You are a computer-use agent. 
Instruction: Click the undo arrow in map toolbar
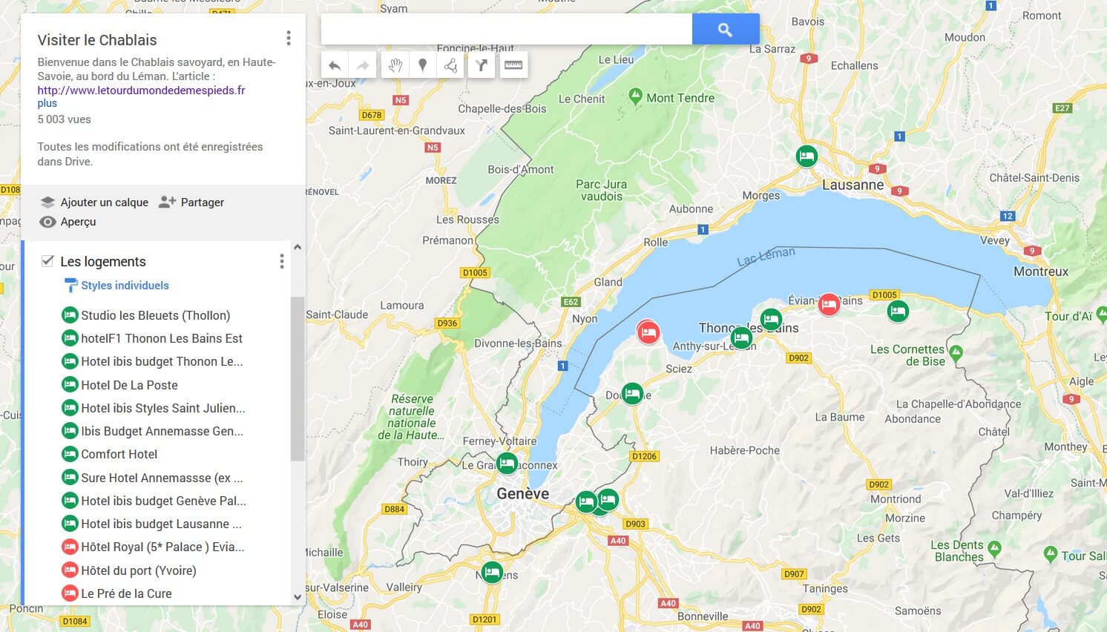335,65
